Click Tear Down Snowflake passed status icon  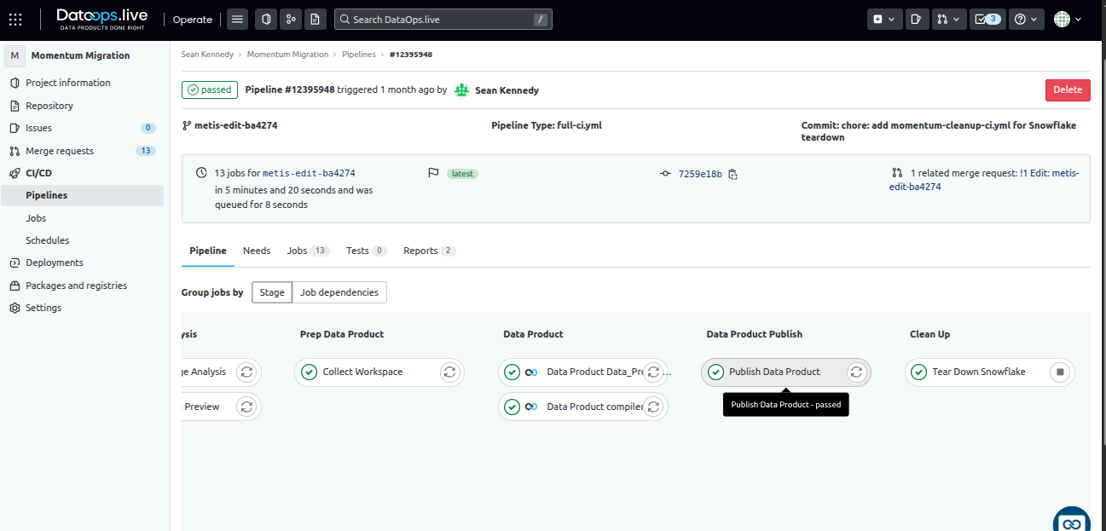pyautogui.click(x=918, y=372)
